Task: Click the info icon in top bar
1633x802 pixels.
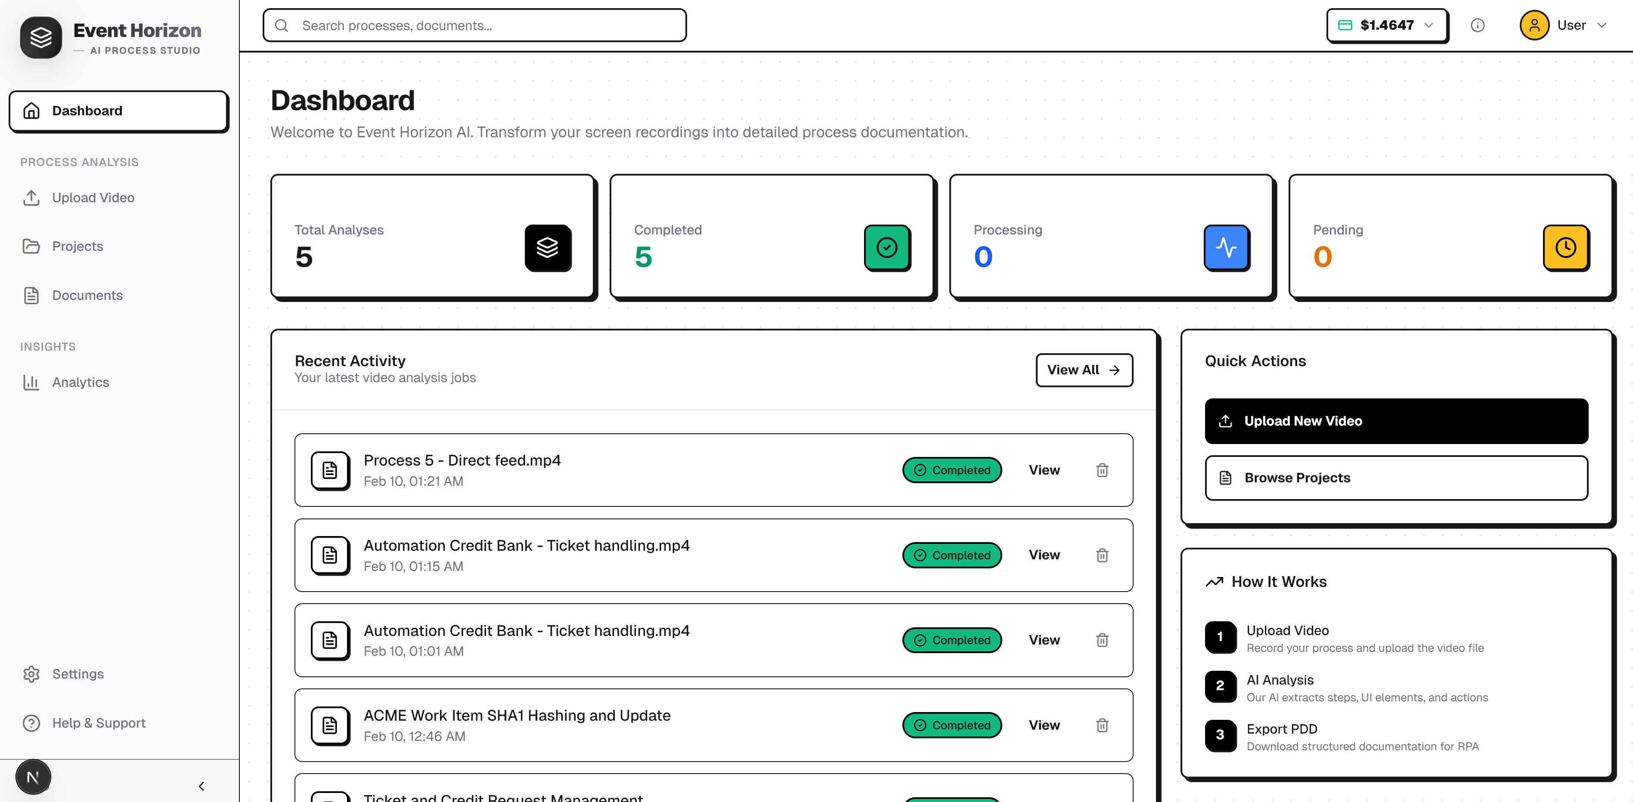Action: click(1477, 25)
